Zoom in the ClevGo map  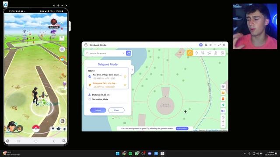(223, 121)
